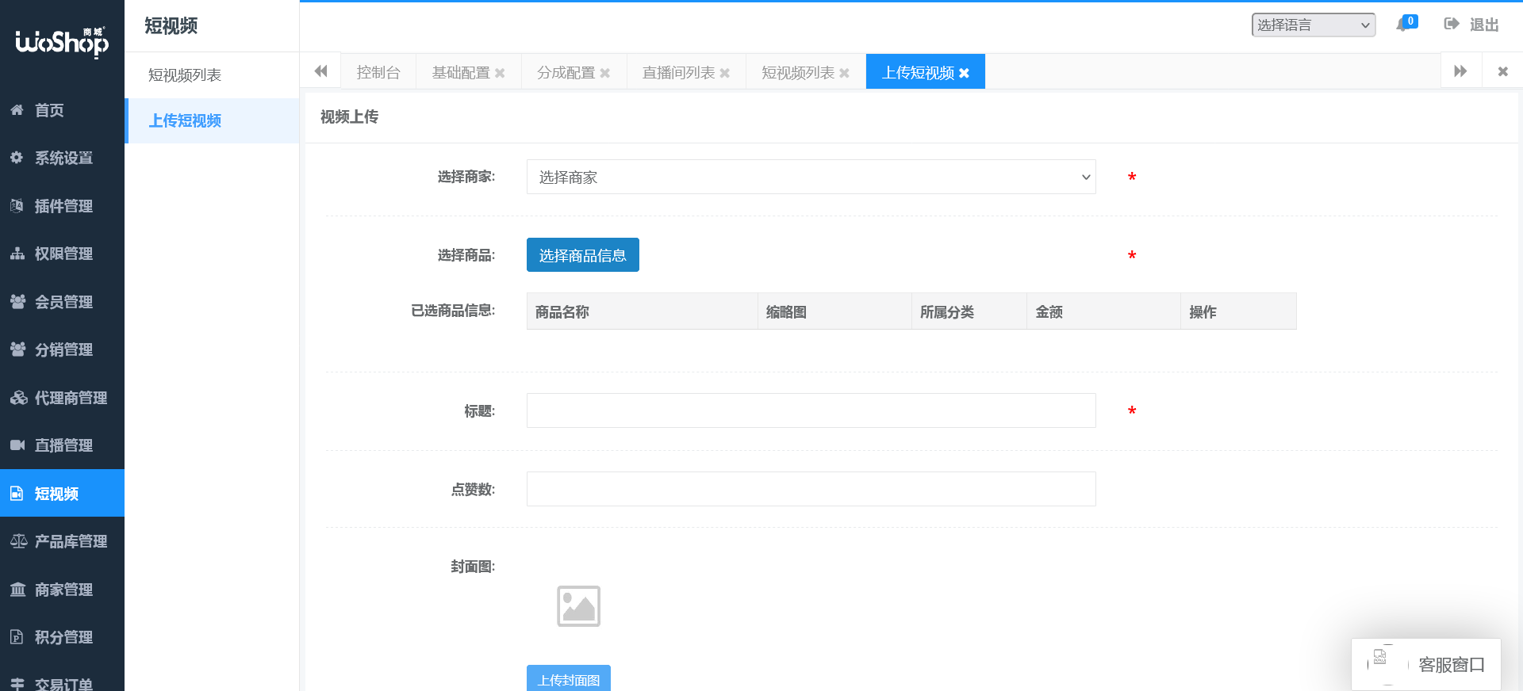Click the 标题 title input field
The width and height of the screenshot is (1523, 691).
click(x=811, y=410)
